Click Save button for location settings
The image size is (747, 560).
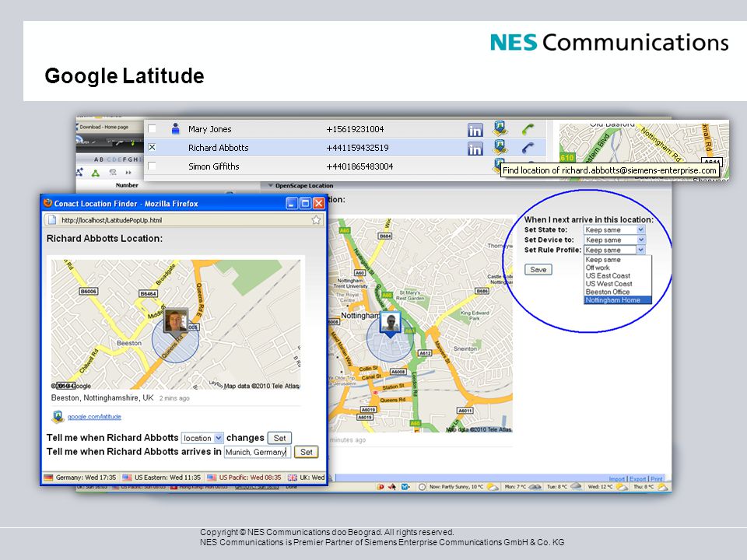tap(538, 270)
